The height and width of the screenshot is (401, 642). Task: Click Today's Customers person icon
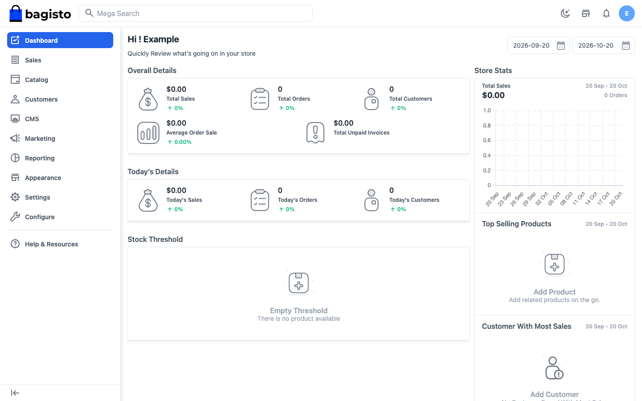[x=371, y=200]
